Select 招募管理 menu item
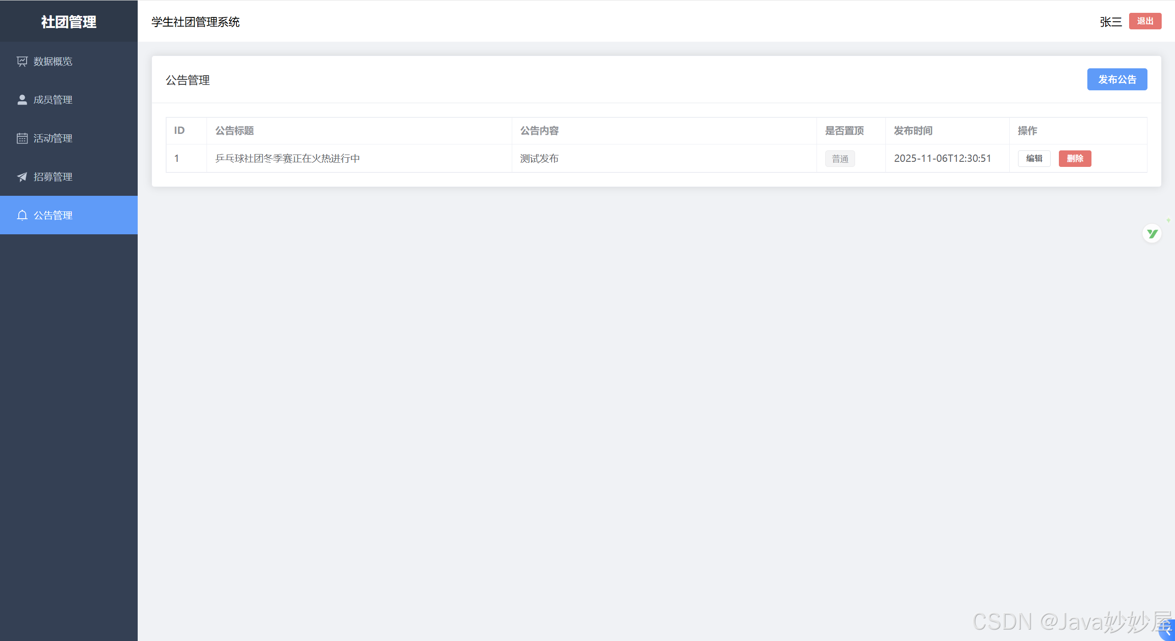 69,177
